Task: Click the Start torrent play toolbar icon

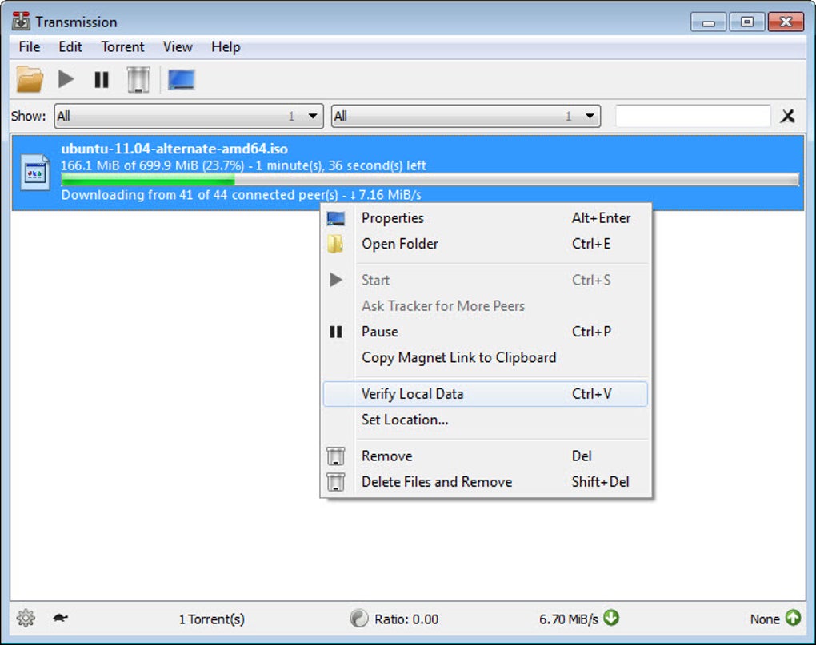Action: 66,79
